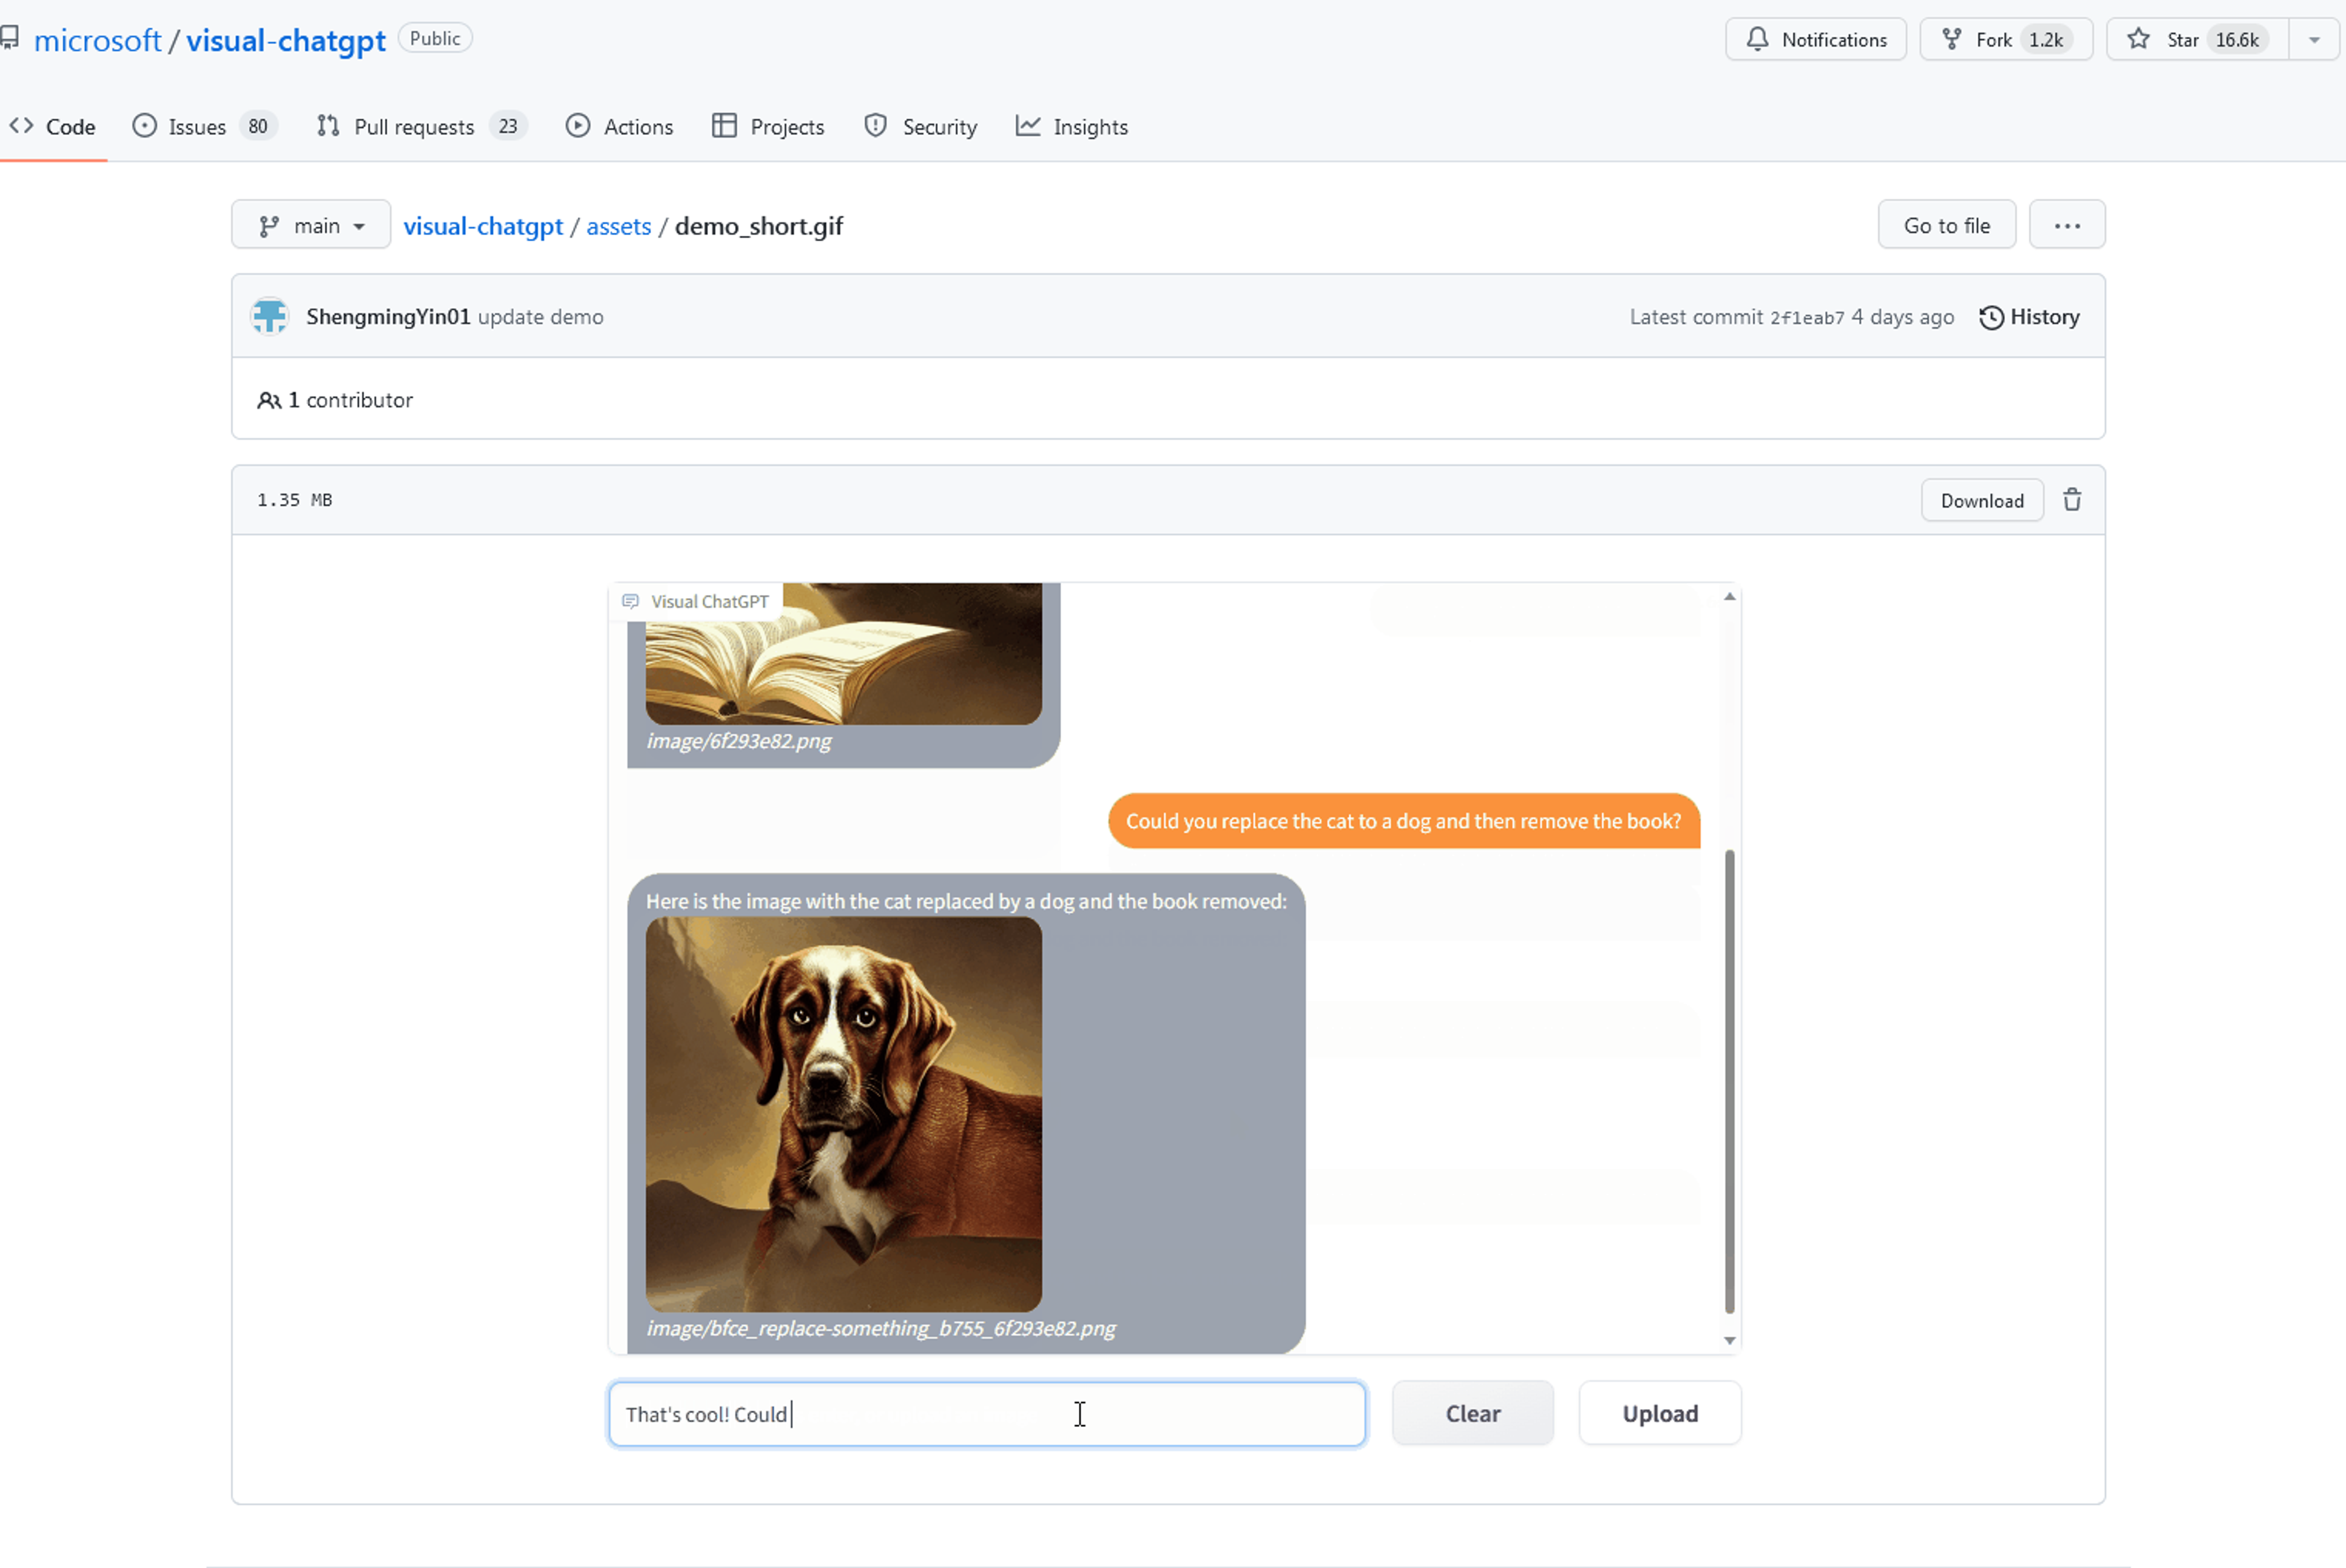
Task: Click the demo_short.gif filename in breadcrumb
Action: pos(759,227)
